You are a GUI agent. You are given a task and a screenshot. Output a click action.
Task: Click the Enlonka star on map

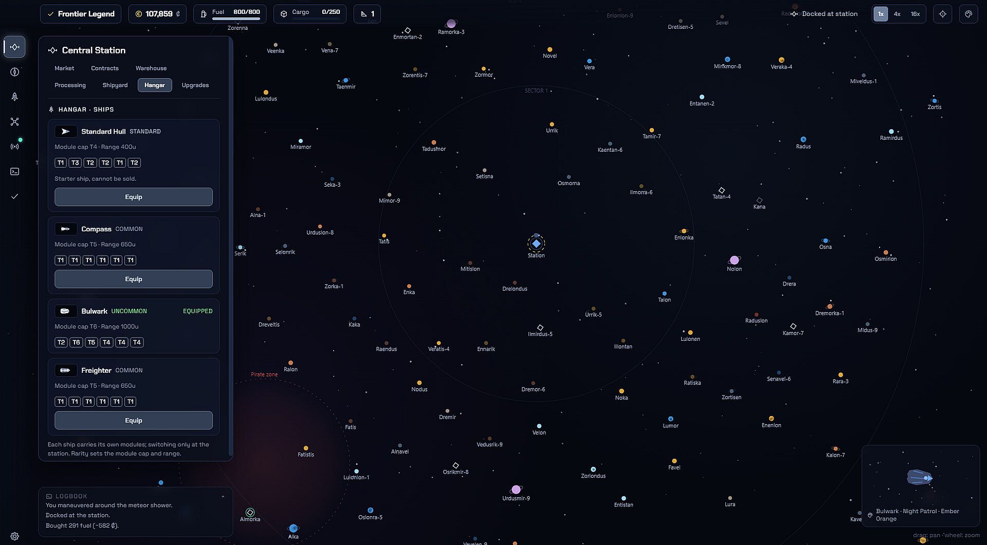(684, 231)
